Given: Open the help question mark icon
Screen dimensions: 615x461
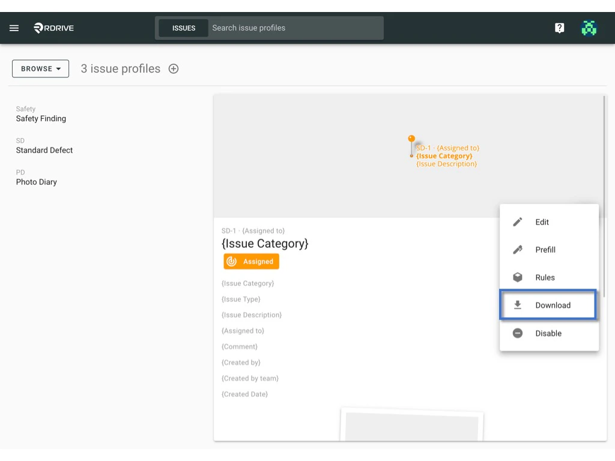Looking at the screenshot, I should (559, 28).
